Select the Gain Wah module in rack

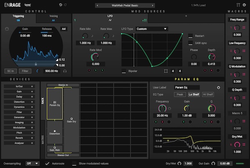point(55,149)
